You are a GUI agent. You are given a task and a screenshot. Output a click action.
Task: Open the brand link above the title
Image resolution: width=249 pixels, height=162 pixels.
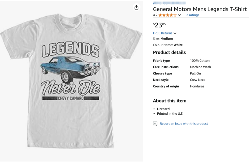click(x=169, y=3)
